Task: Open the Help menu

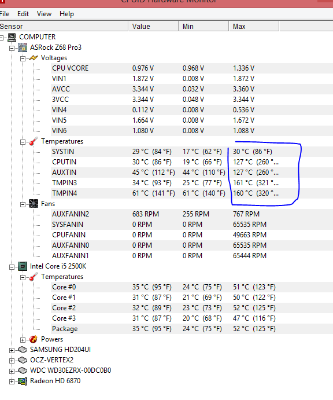Action: (66, 14)
